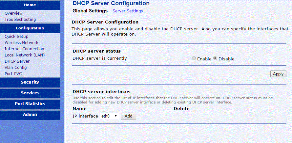Open the Admin section
This screenshot has width=292, height=143.
(30, 115)
